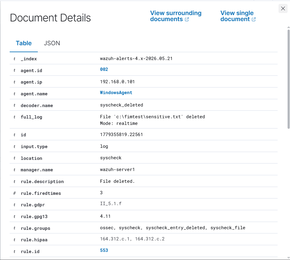Click the agent.name field name
The width and height of the screenshot is (290, 260).
tap(34, 94)
